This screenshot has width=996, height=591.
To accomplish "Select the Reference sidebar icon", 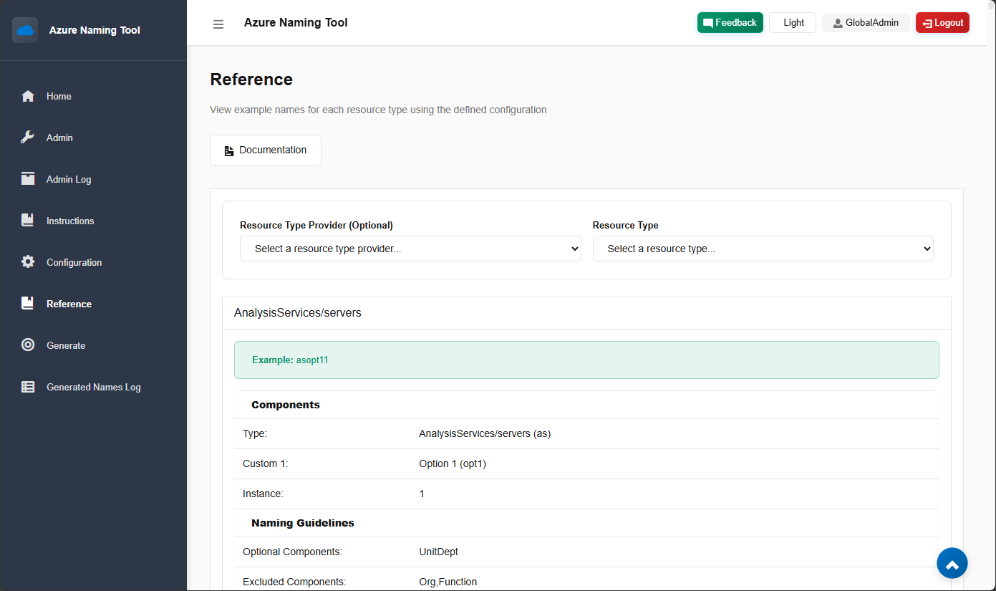I will (x=27, y=304).
